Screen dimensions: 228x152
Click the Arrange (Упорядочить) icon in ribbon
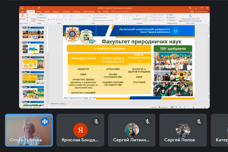(x=137, y=17)
